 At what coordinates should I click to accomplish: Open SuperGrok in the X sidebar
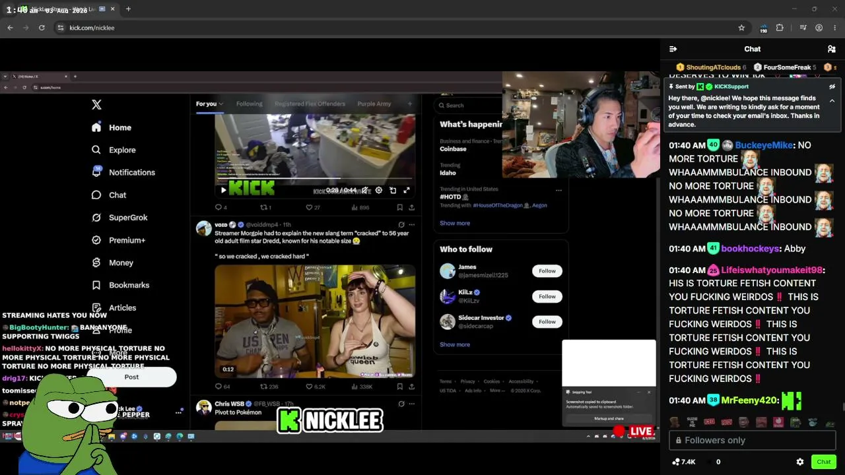click(x=119, y=218)
